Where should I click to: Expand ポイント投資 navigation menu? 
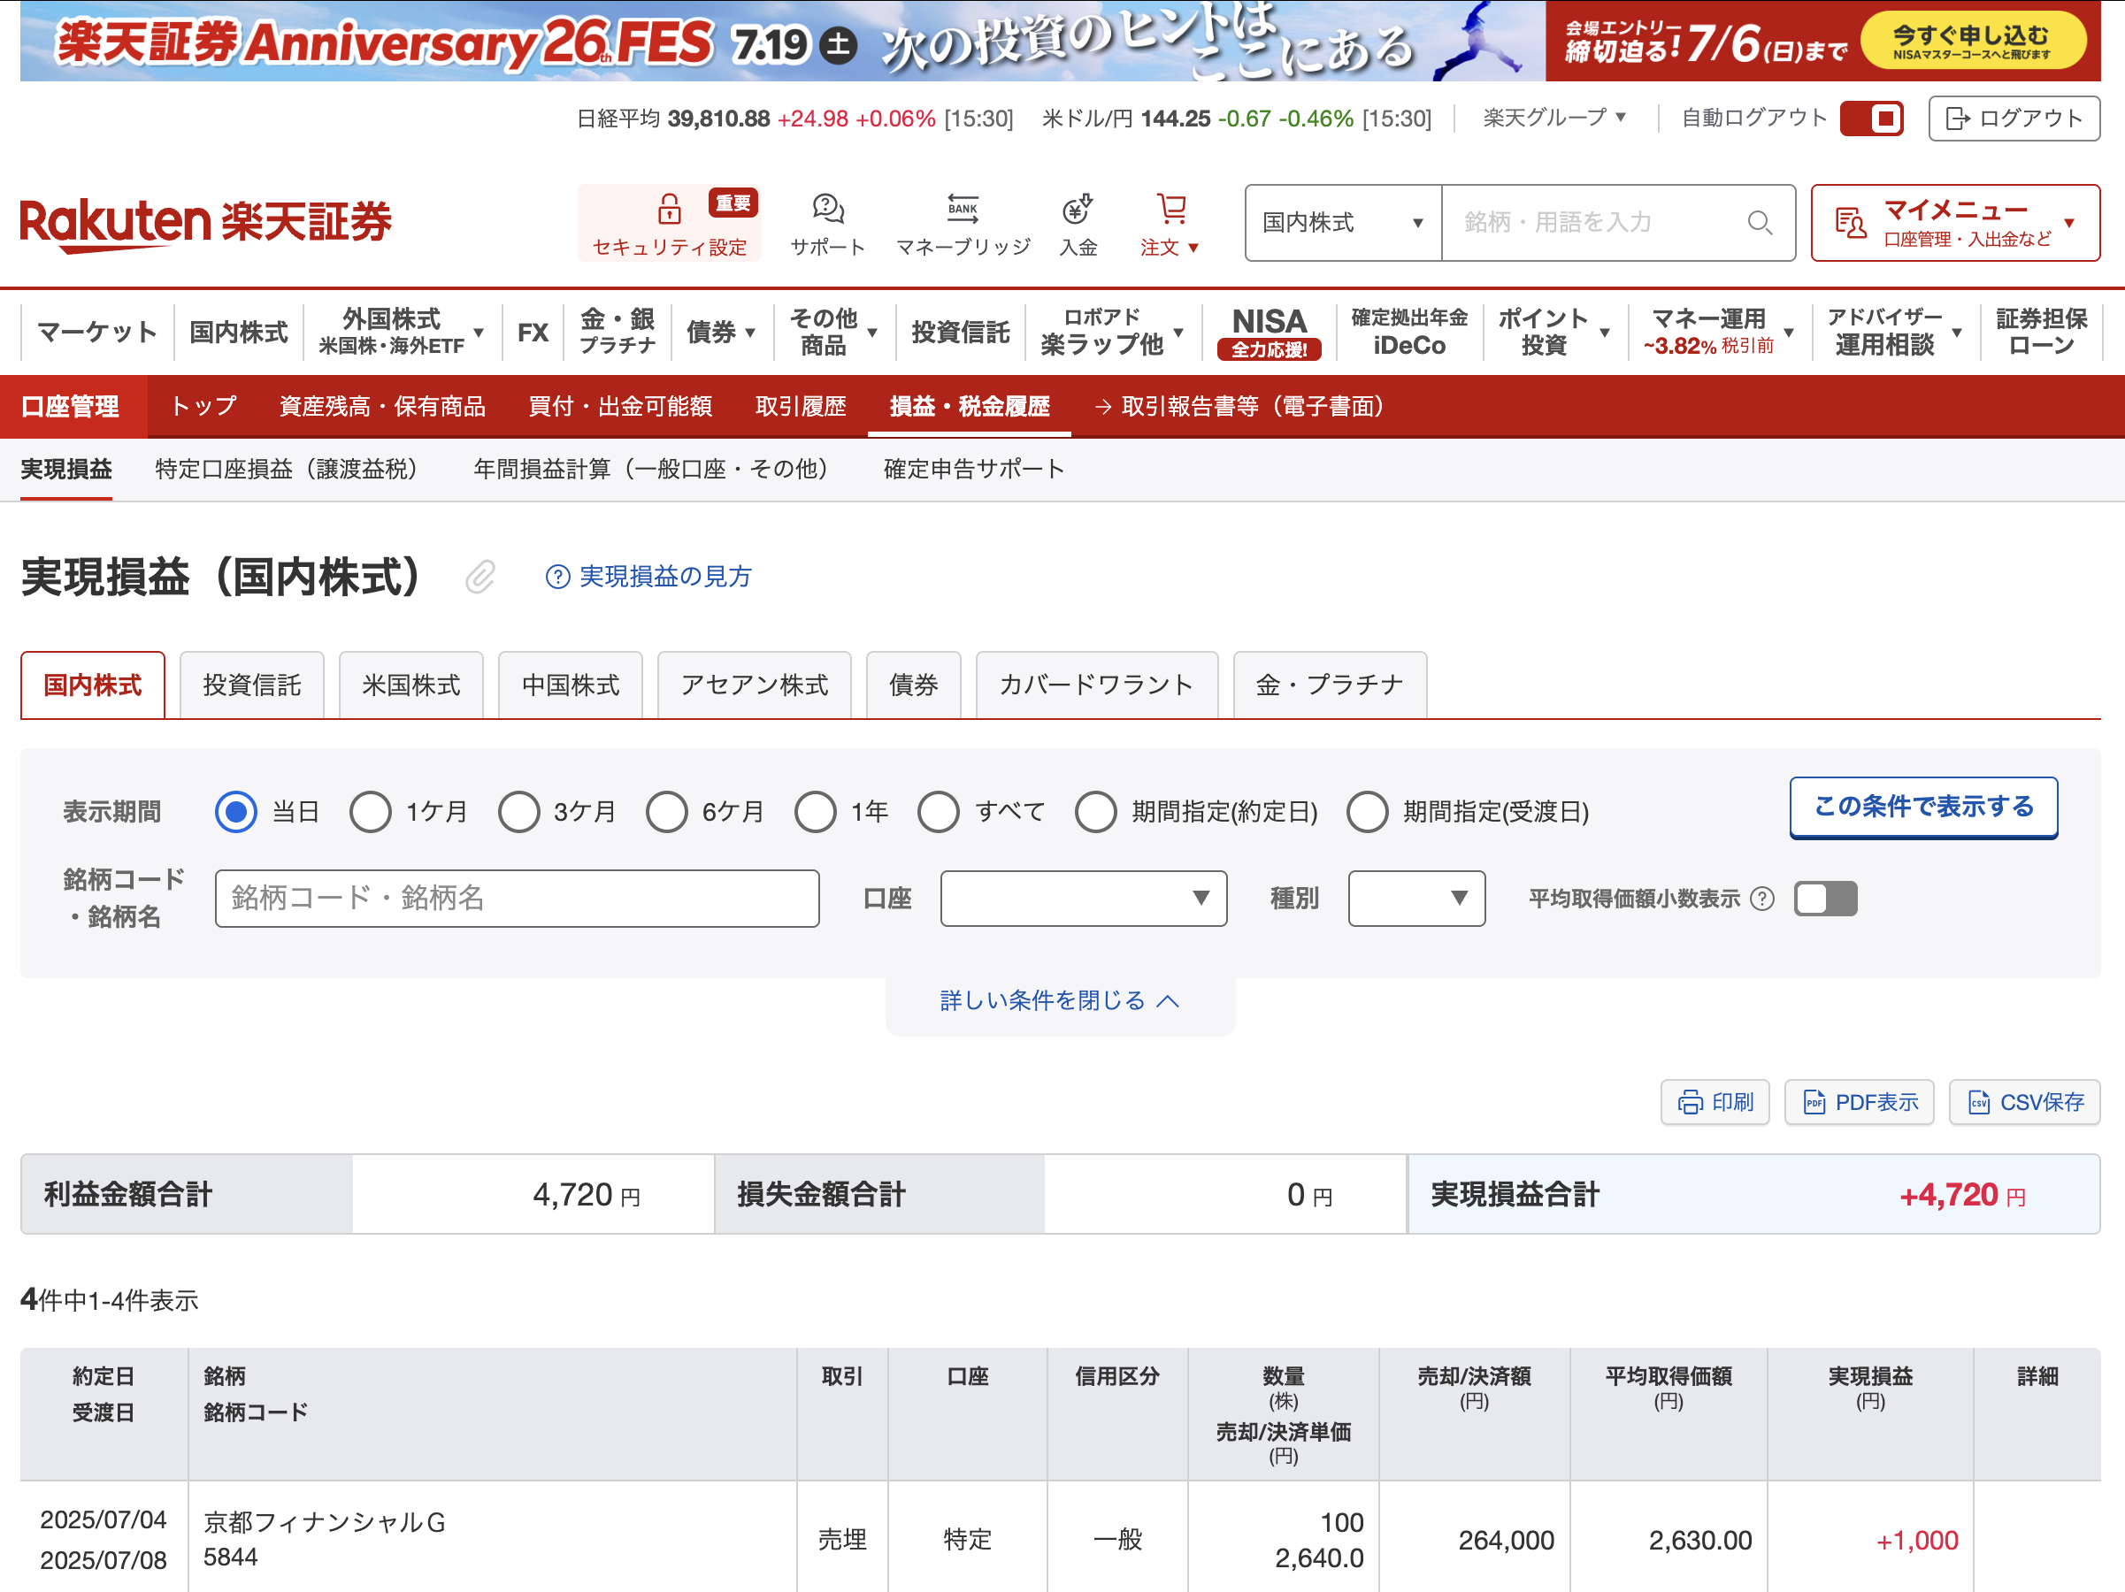click(1554, 332)
